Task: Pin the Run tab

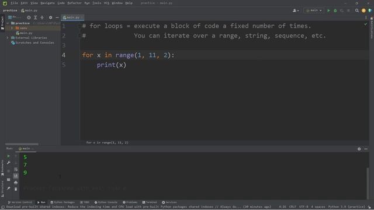Action: pyautogui.click(x=9, y=188)
